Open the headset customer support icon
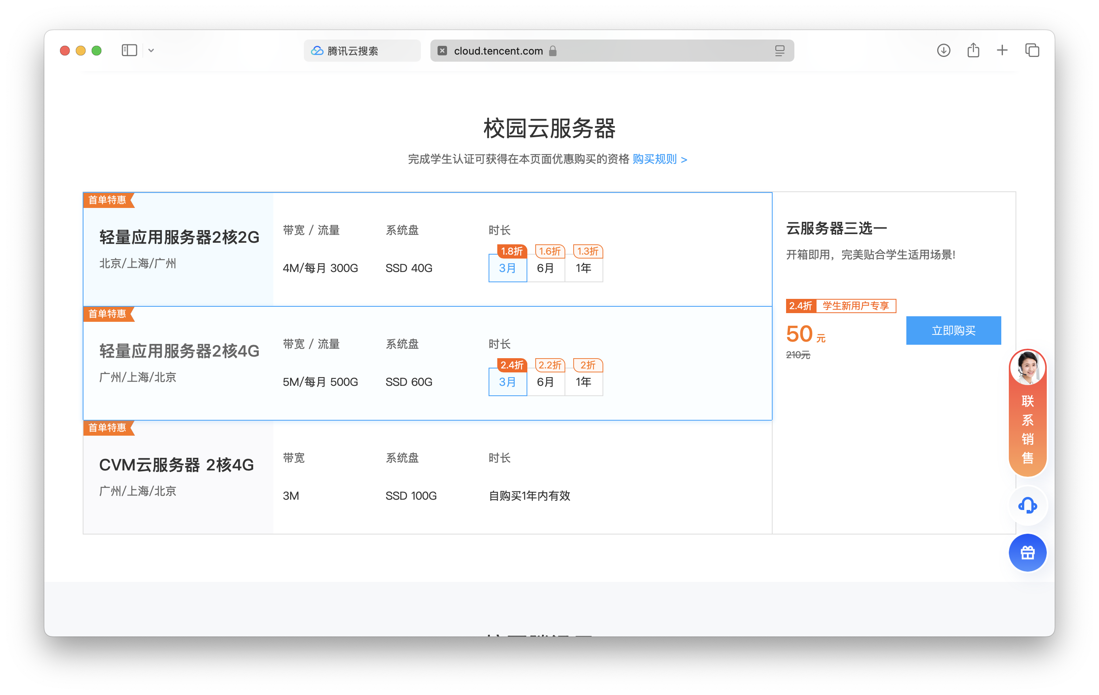The width and height of the screenshot is (1099, 695). (x=1027, y=505)
